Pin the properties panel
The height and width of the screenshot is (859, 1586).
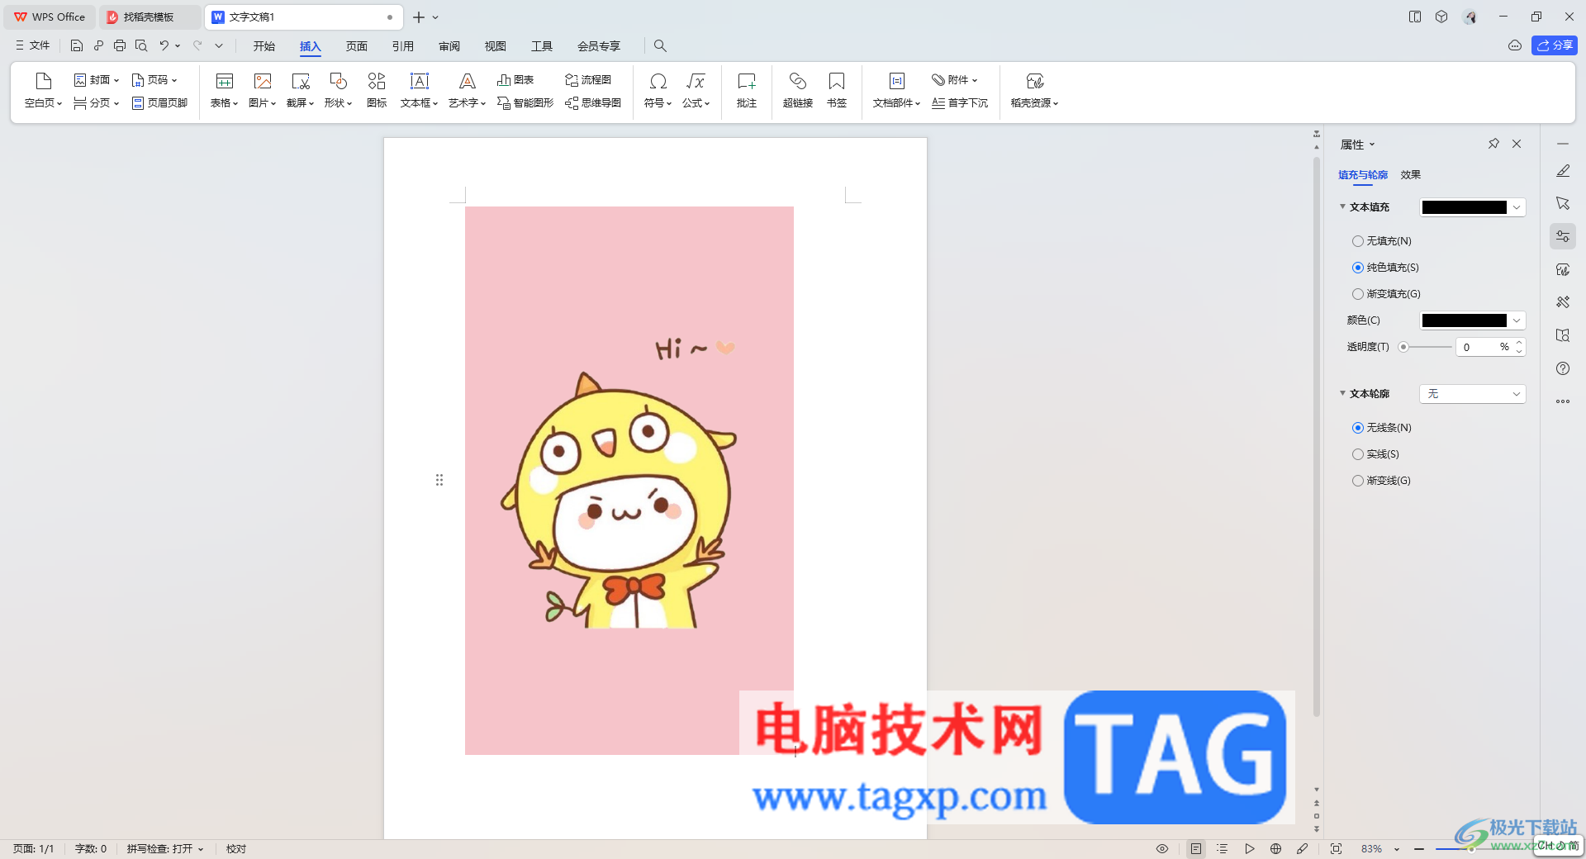1493,144
